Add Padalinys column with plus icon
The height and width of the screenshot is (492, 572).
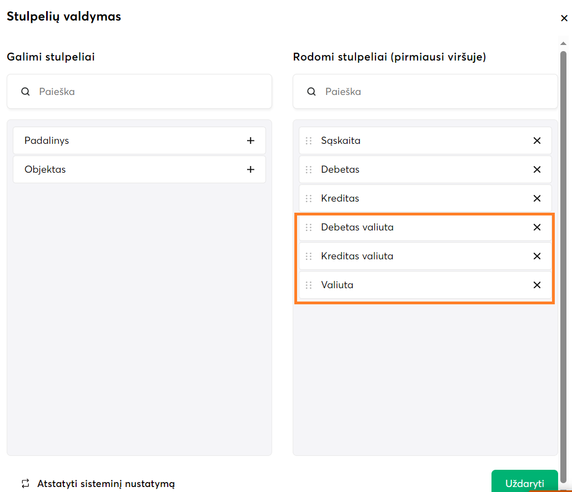tap(250, 140)
